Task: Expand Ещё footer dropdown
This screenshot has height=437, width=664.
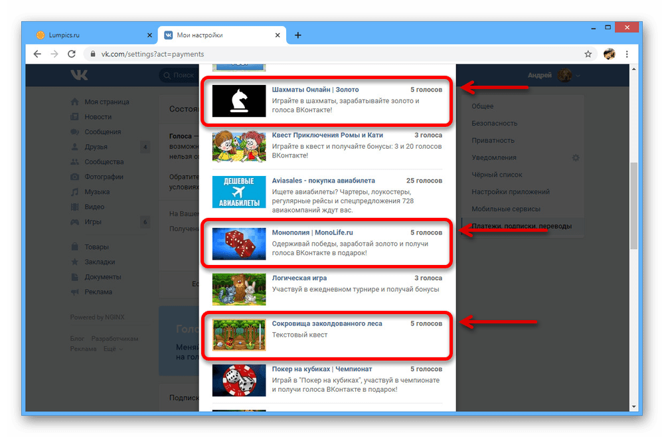Action: pos(114,349)
